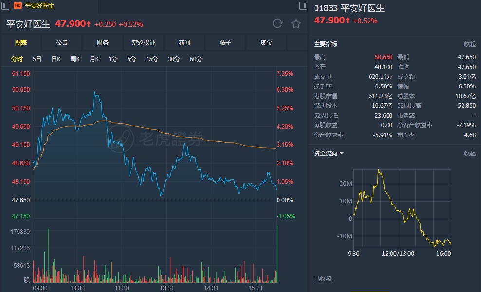Select the 15分 chart interval
This screenshot has width=481, height=292.
point(152,59)
